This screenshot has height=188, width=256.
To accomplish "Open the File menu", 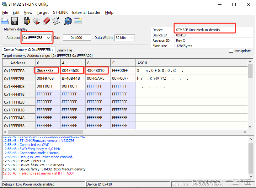I will coord(5,13).
